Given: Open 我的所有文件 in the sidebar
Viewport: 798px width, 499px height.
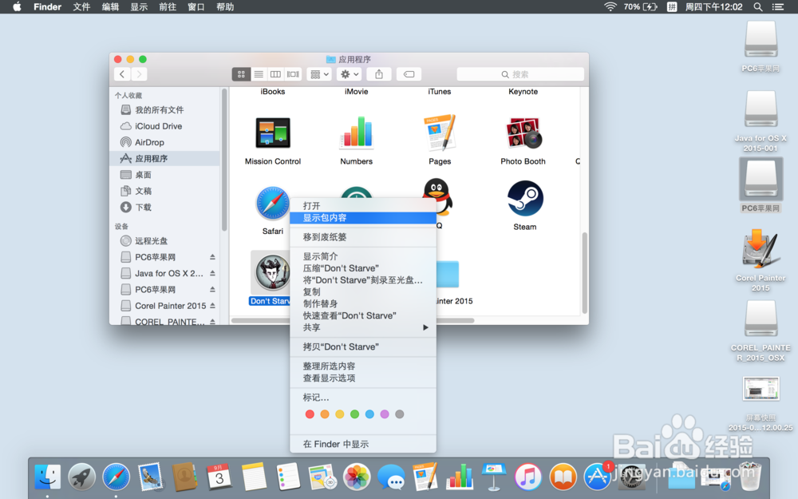Looking at the screenshot, I should (165, 110).
